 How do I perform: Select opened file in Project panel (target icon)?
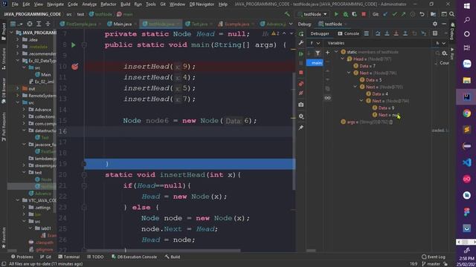click(x=30, y=24)
